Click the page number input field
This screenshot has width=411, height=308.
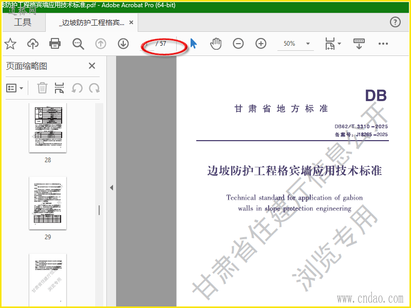click(x=147, y=44)
